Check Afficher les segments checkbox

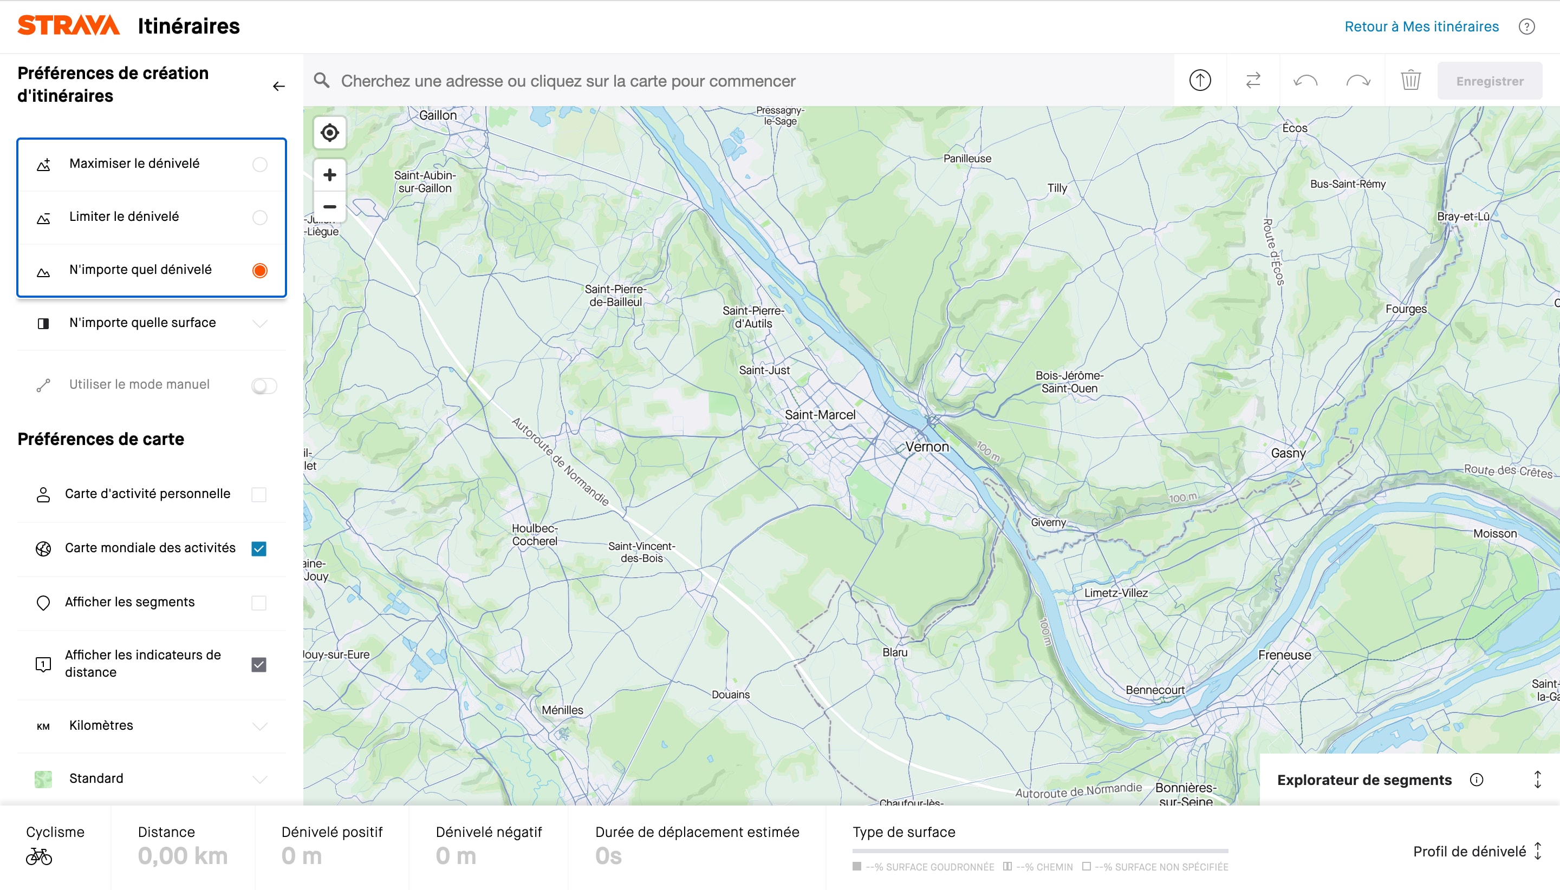pos(259,603)
